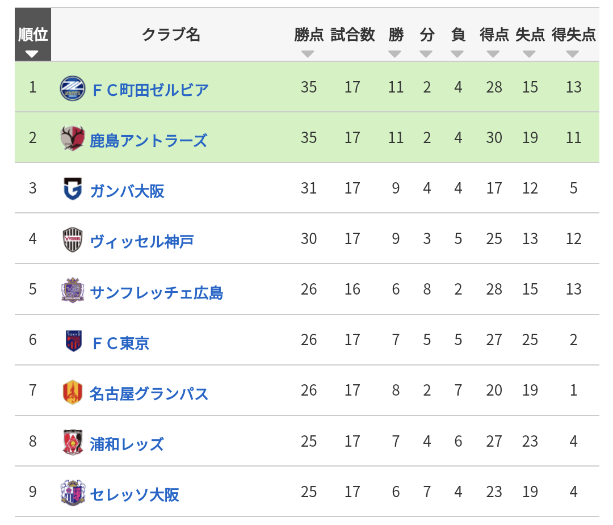The width and height of the screenshot is (613, 525).
Task: Click the Vissel Kobe club crest
Action: pyautogui.click(x=73, y=240)
